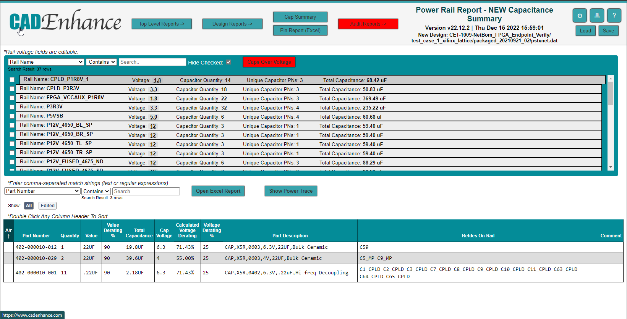Click part number 402-000010-029 cell
This screenshot has width=627, height=319.
[x=36, y=258]
